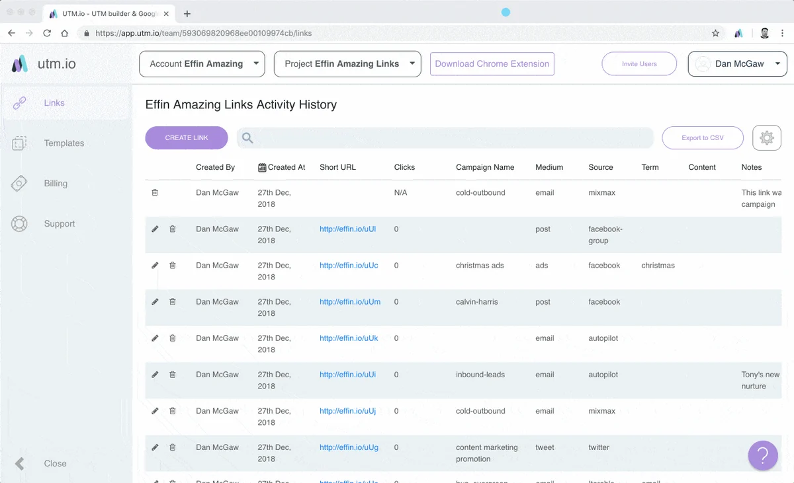Click the Close left-arrow icon
This screenshot has height=483, width=794.
coord(20,464)
